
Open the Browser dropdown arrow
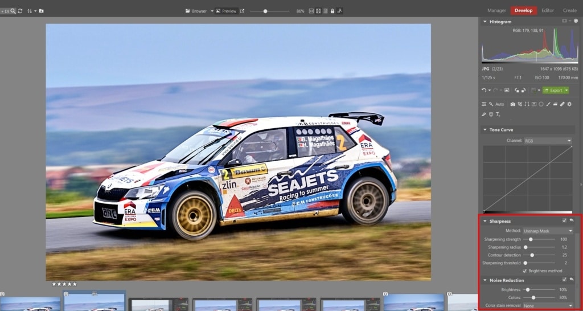[x=212, y=11]
